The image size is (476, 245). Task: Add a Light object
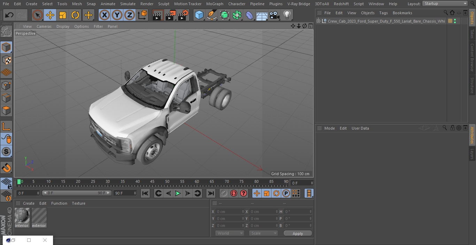coord(287,15)
